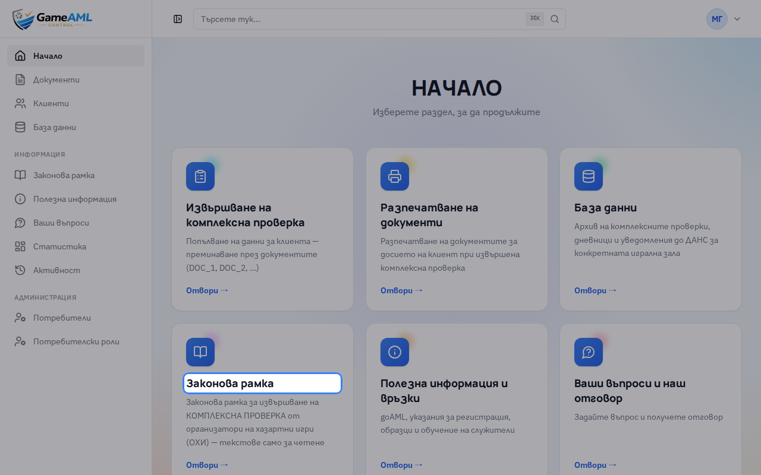Viewport: 761px width, 475px height.
Task: Click the GameAML Control logo
Action: pyautogui.click(x=52, y=19)
